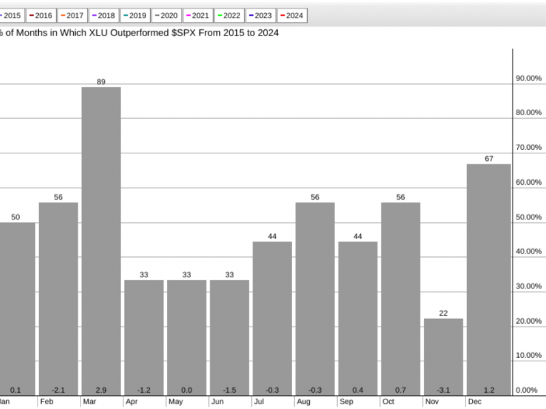This screenshot has height=409, width=546.
Task: Click the 56 label above February
Action: [x=58, y=197]
